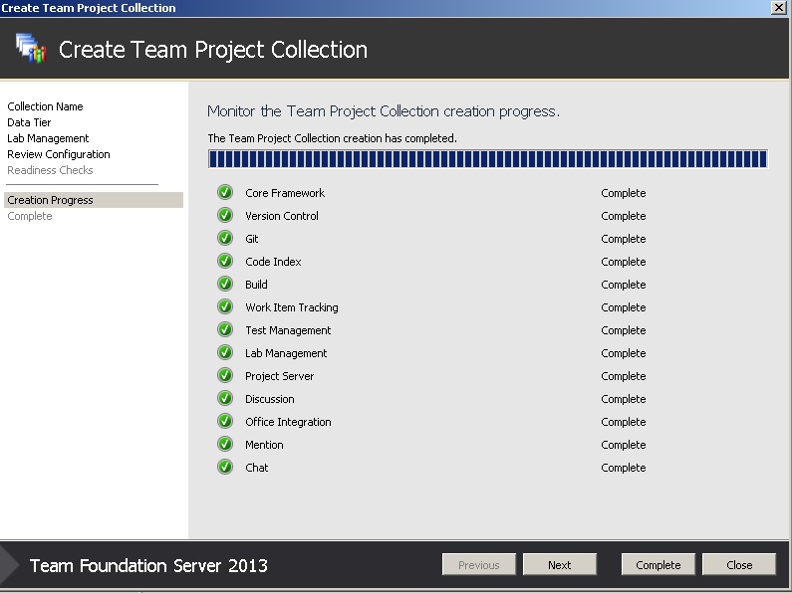
Task: Click the Core Framework label
Action: tap(285, 193)
